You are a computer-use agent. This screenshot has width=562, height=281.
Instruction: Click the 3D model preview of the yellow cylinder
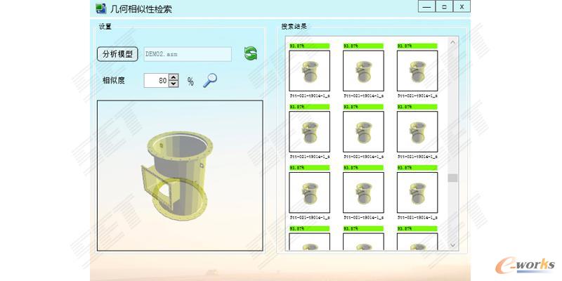coord(180,176)
